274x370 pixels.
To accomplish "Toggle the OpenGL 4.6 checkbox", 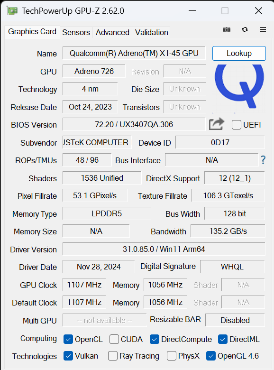I will pyautogui.click(x=211, y=356).
